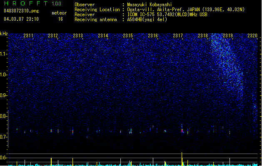Viewport: 262px width, 166px height.
Task: Click the 0.7 kHz axis label
Action: [3, 137]
